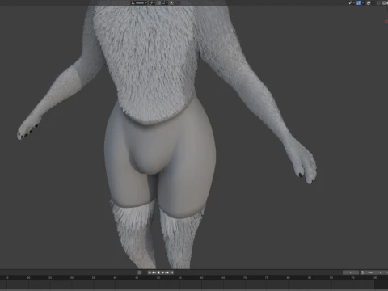Jump to the next keyframe
Image resolution: width=388 pixels, height=291 pixels.
(x=167, y=272)
